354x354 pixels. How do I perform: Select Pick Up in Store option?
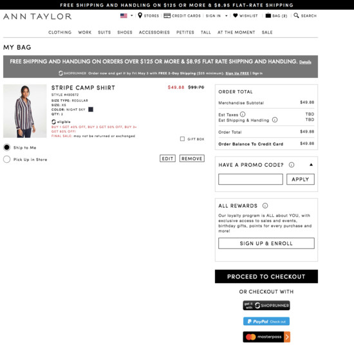tap(7, 159)
